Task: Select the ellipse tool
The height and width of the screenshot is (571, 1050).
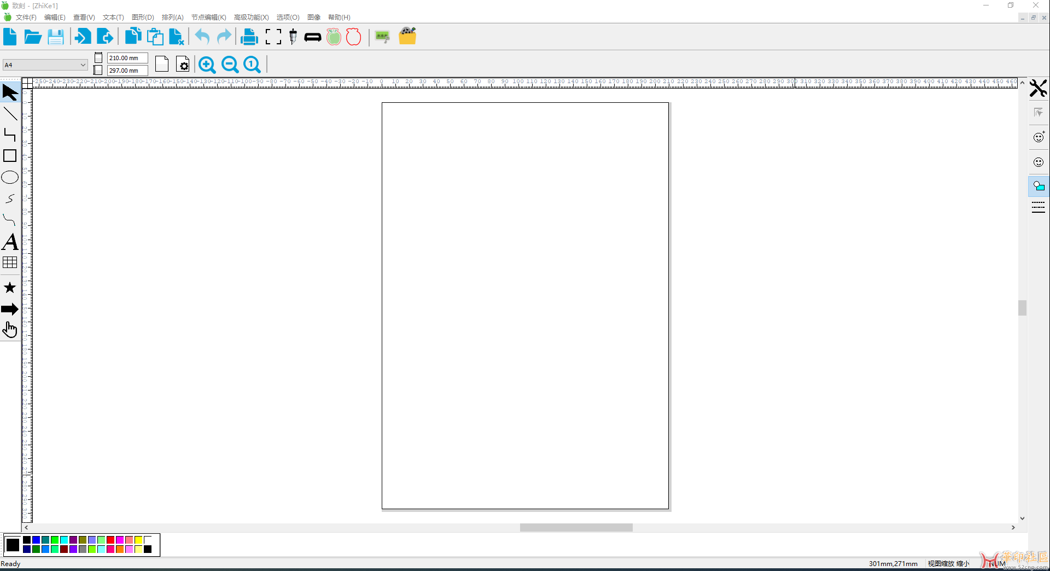Action: pyautogui.click(x=10, y=177)
